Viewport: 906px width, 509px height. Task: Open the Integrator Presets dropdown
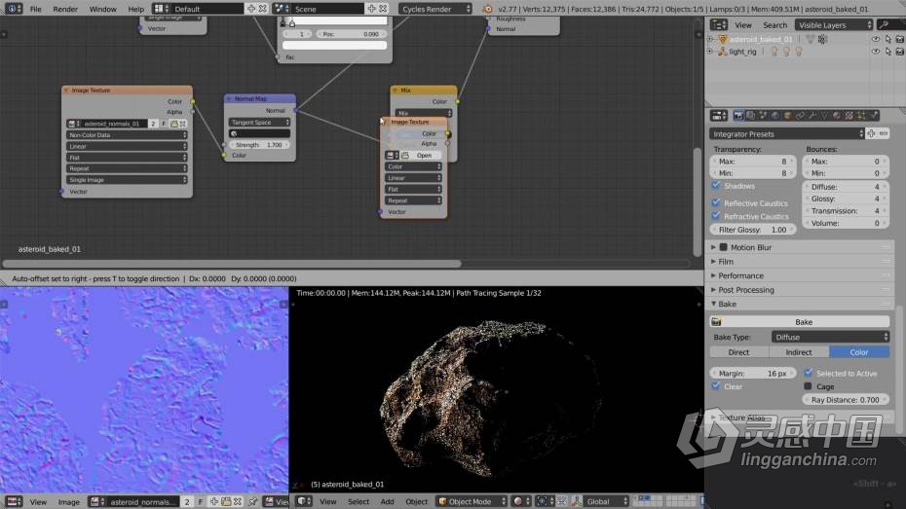click(x=786, y=134)
